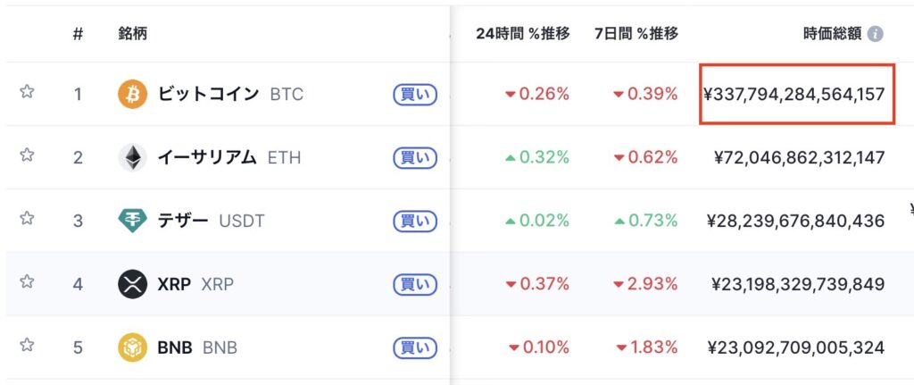Click the 銘柄 column header

point(132,34)
